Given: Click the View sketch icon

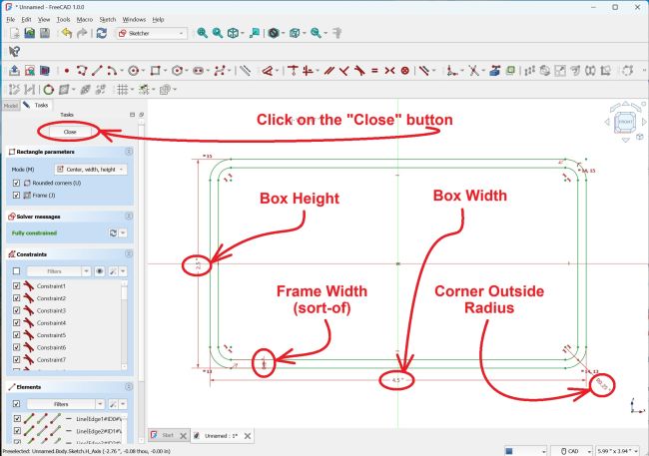Looking at the screenshot, I should (x=29, y=71).
